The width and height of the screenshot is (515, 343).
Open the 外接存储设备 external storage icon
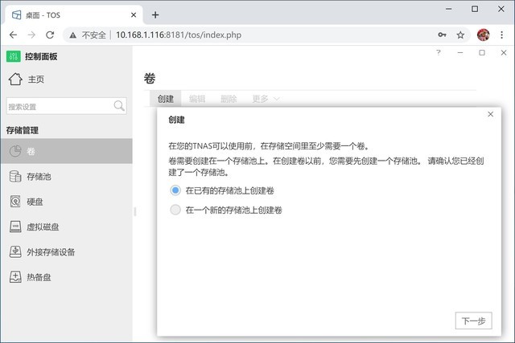click(15, 252)
